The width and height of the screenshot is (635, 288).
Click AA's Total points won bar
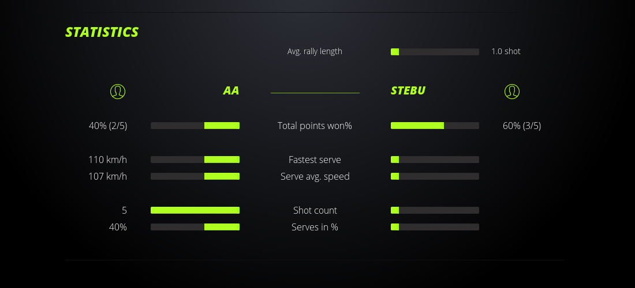click(195, 126)
